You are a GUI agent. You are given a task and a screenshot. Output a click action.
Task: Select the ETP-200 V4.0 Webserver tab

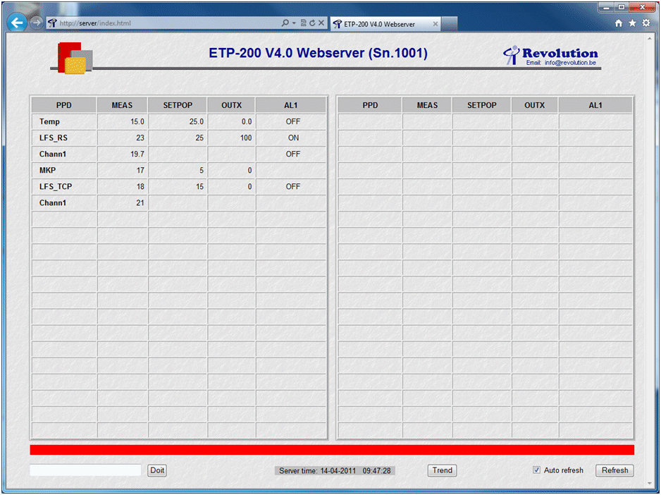[x=385, y=24]
